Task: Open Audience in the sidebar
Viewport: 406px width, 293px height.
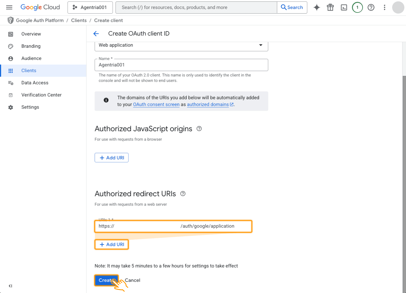Action: (43, 58)
